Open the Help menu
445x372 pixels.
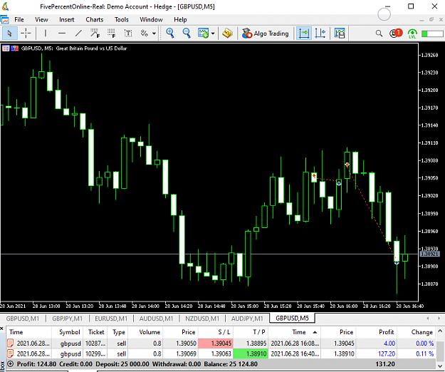point(180,19)
